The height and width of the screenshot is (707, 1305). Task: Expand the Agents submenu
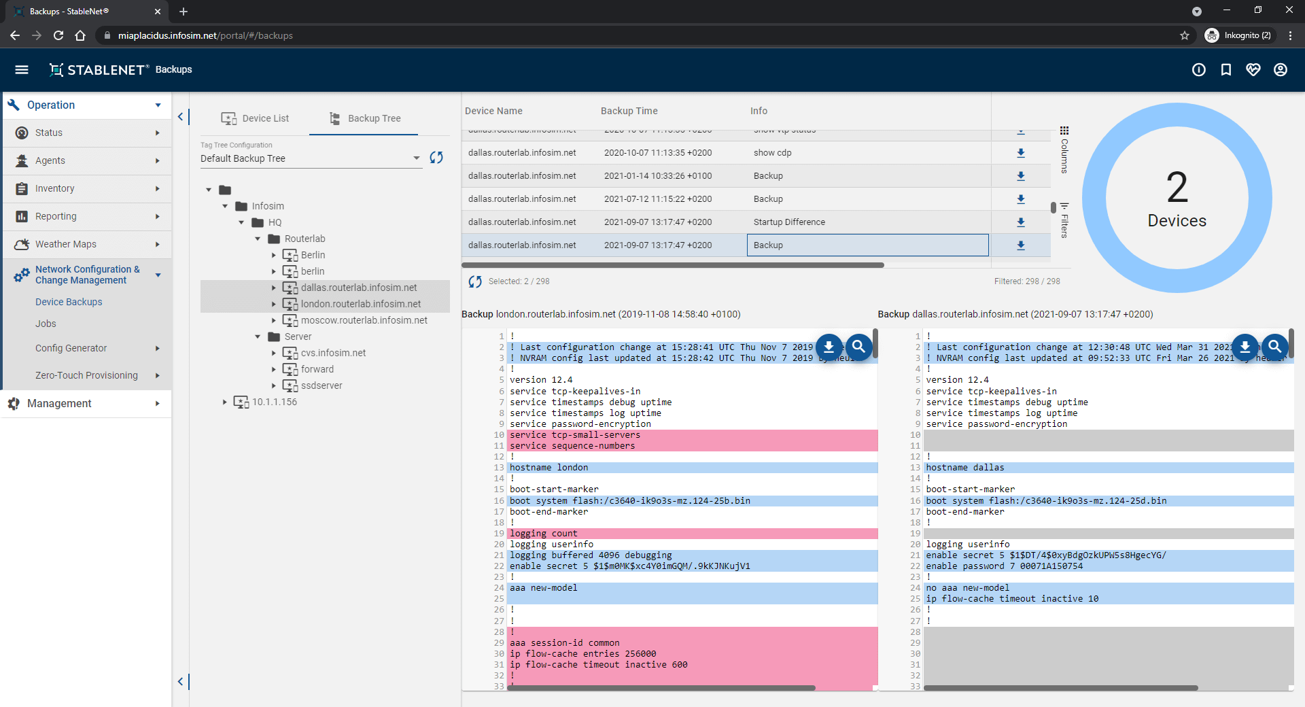point(87,160)
